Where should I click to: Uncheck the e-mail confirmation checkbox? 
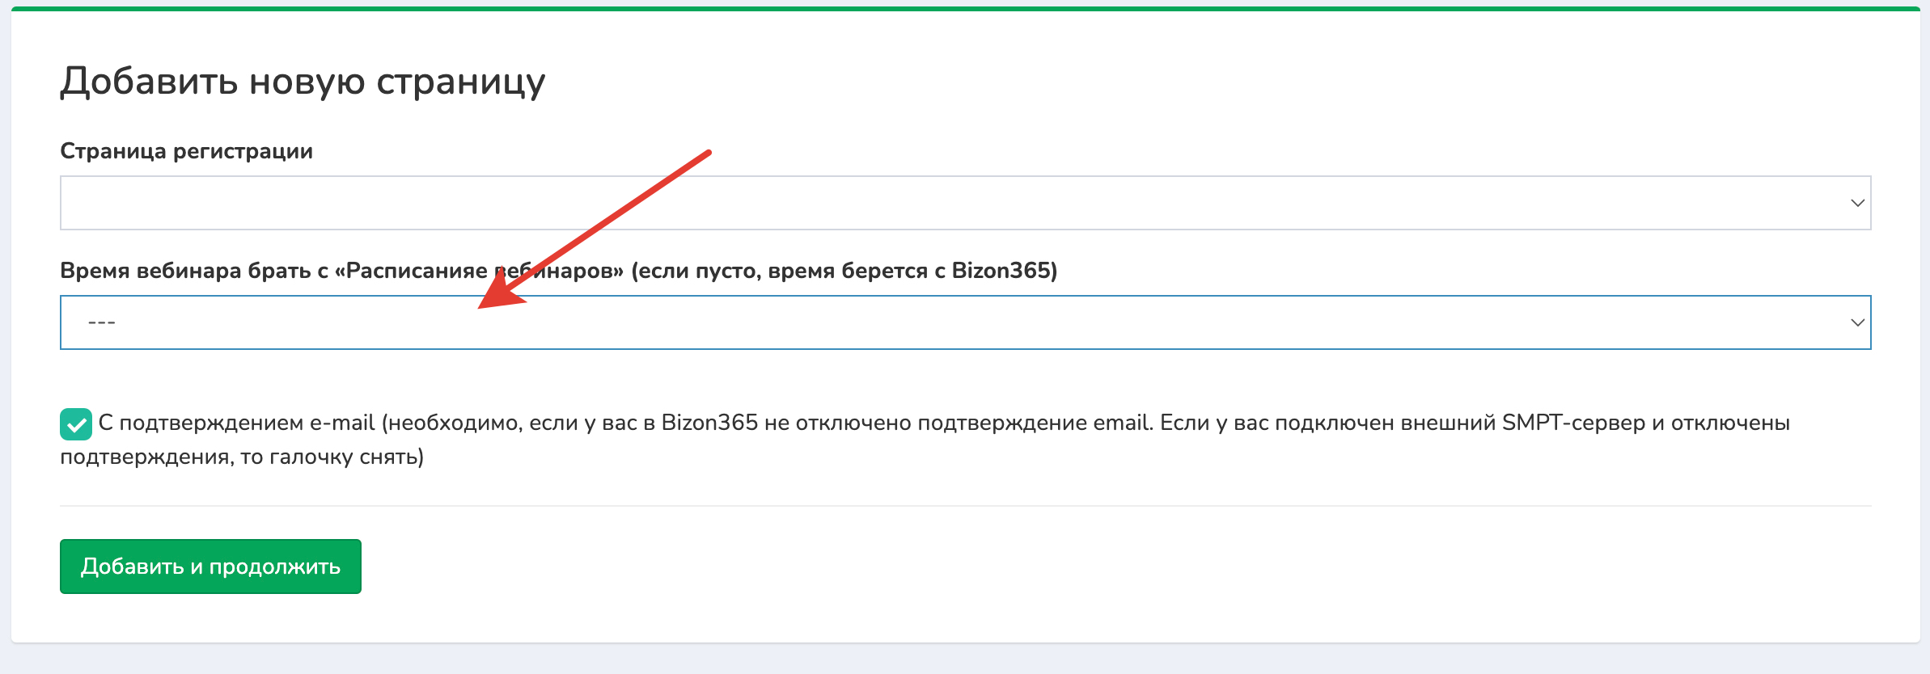(x=76, y=424)
